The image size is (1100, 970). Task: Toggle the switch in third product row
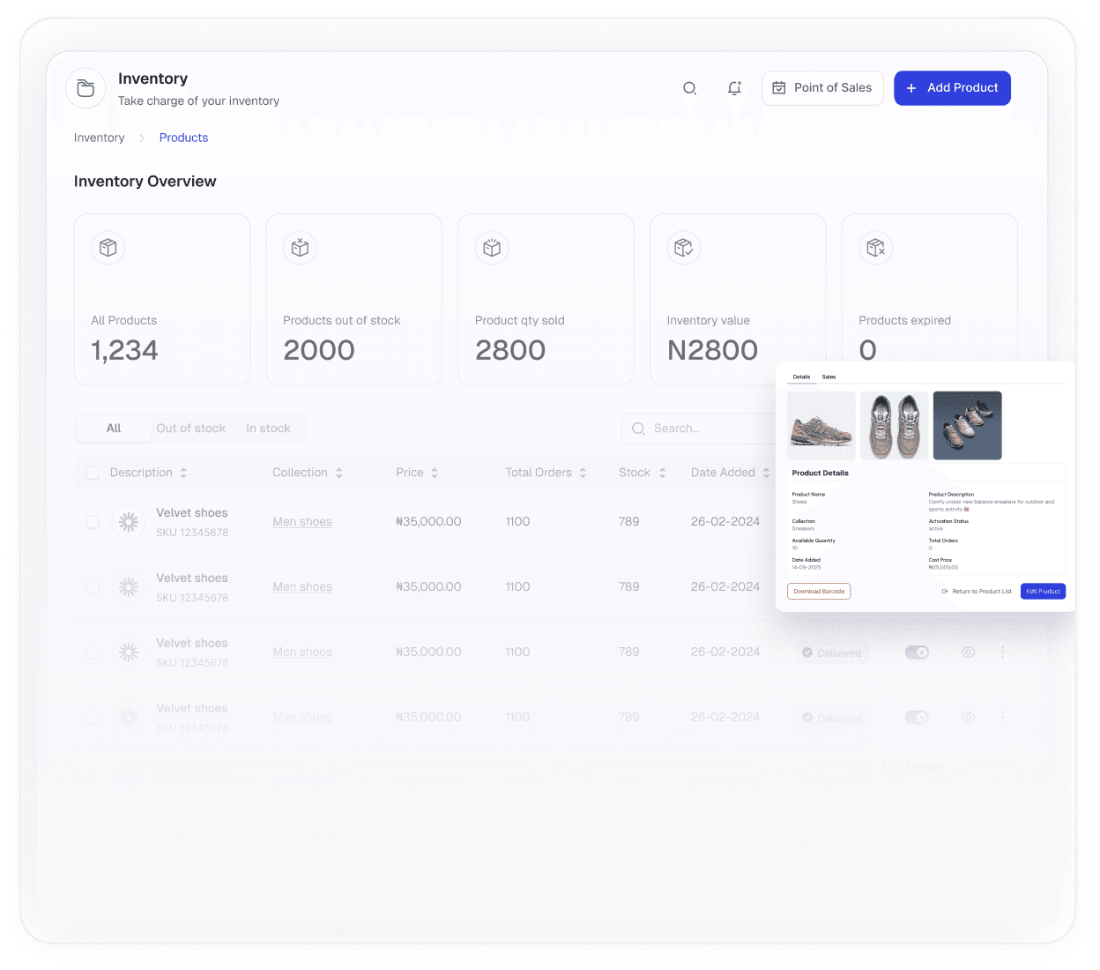[x=917, y=653]
